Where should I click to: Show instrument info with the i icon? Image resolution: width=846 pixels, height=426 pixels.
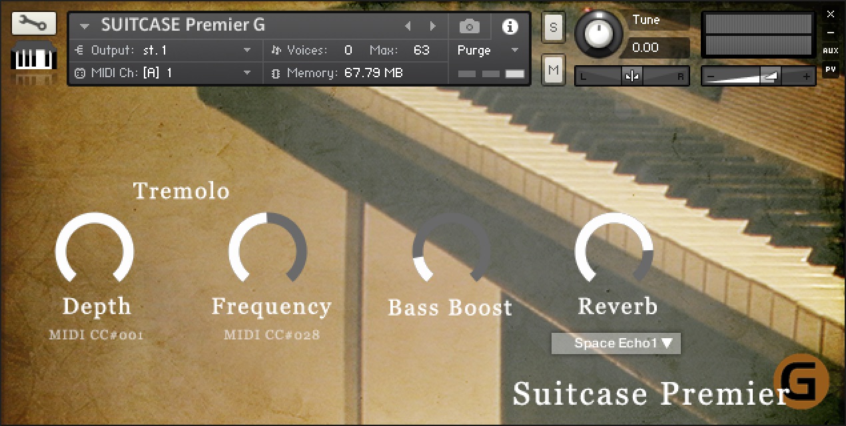(x=510, y=27)
